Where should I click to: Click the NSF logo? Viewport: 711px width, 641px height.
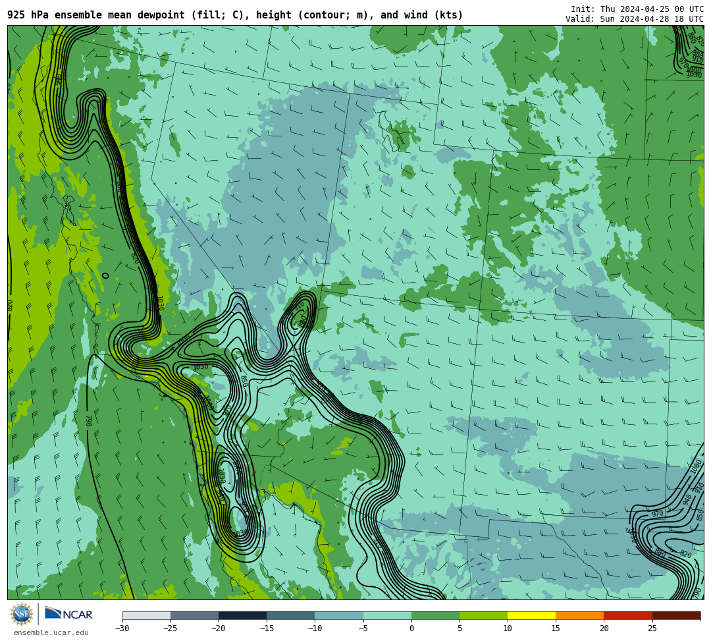coord(21,615)
